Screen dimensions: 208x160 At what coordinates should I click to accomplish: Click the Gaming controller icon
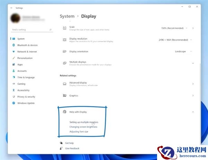click(14, 84)
